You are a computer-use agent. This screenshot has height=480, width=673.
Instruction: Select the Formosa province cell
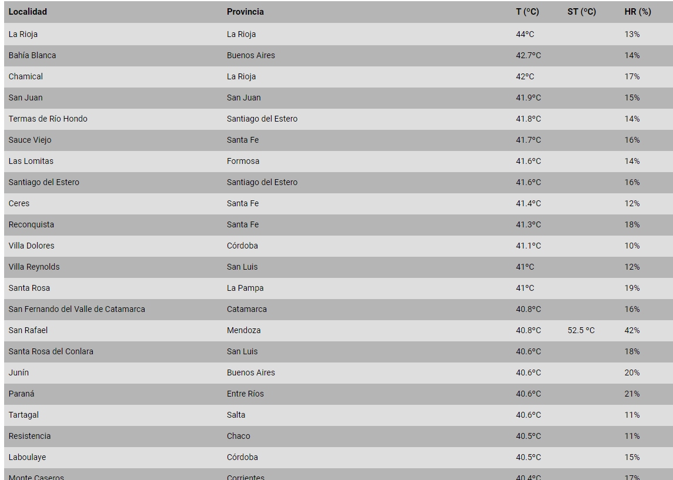pos(243,161)
